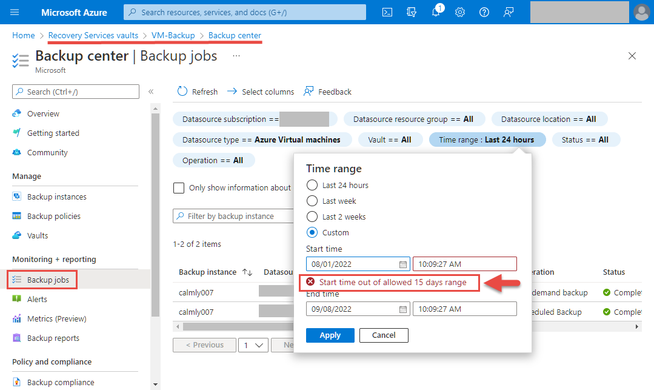Select the Last week radio button
654x390 pixels.
coord(312,201)
